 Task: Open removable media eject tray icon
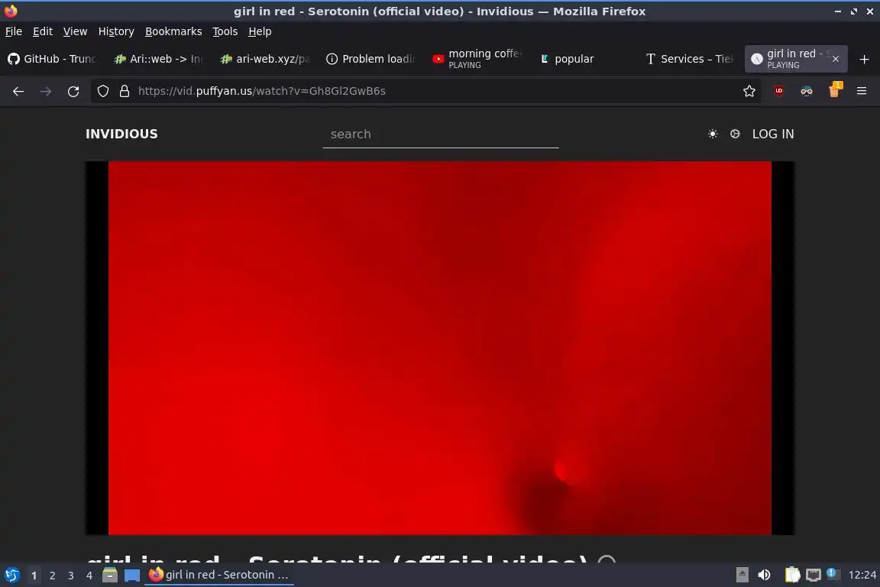click(x=742, y=575)
